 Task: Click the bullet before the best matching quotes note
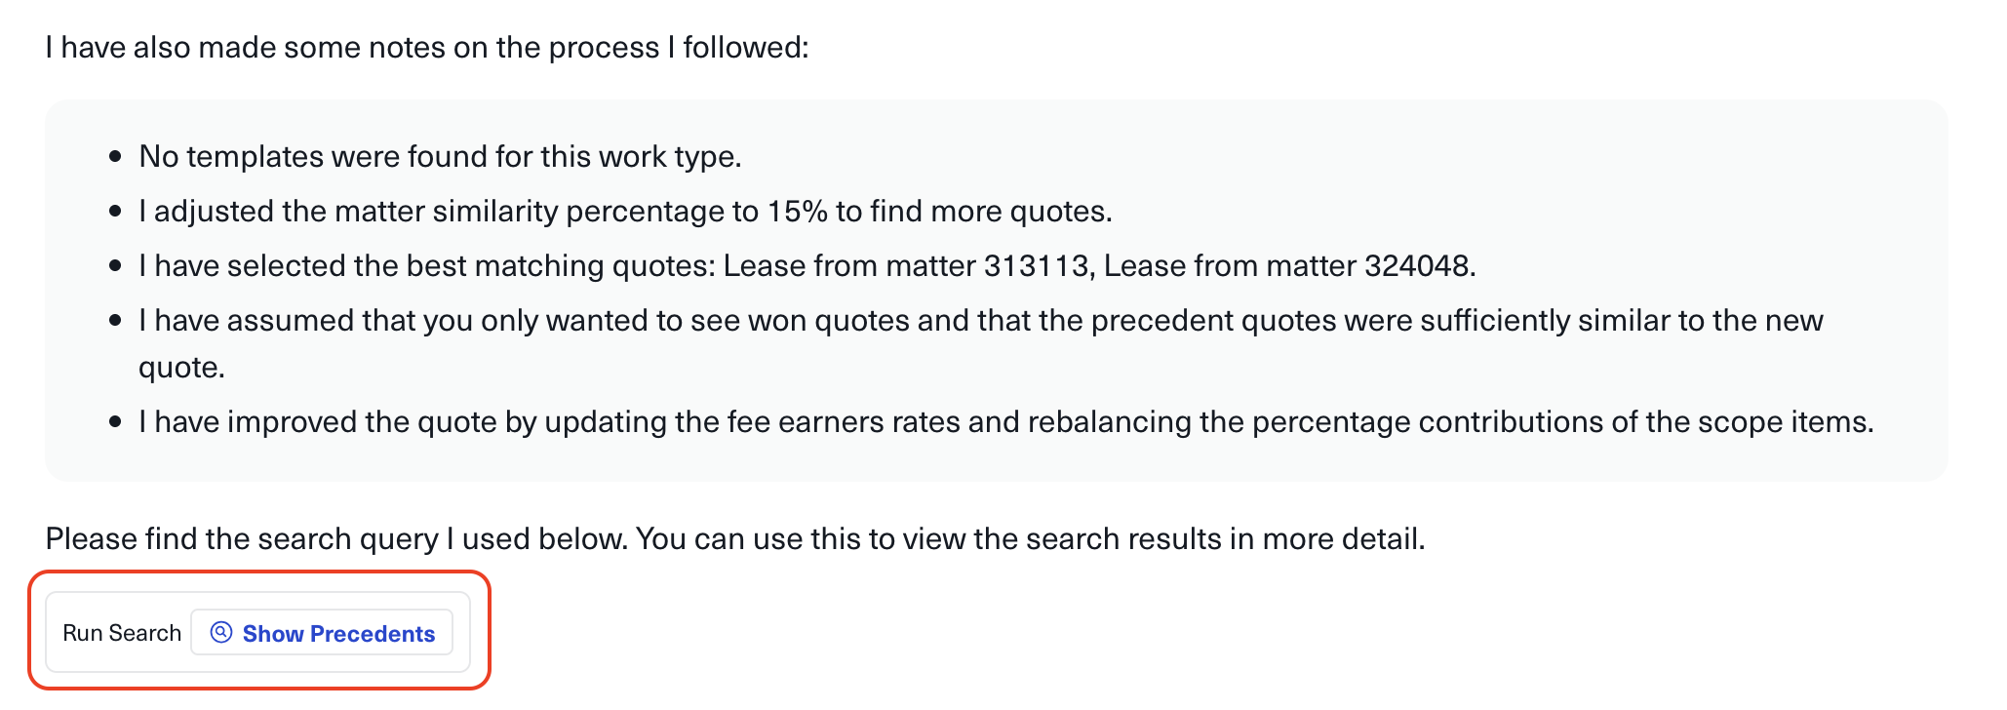116,266
